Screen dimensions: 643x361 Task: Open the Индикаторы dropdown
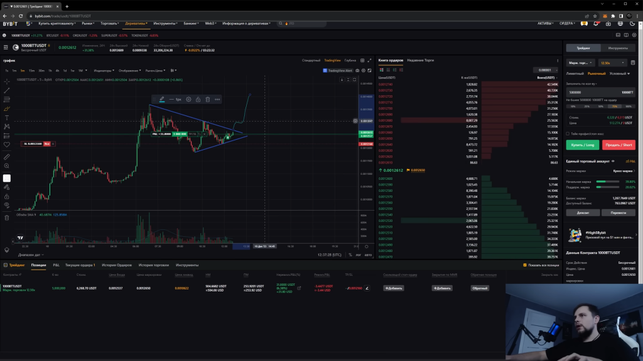point(103,70)
